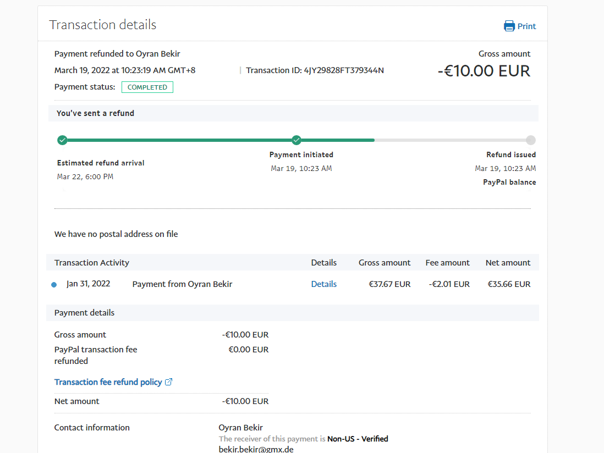Click the Payment from Oyran Bekir entry
The height and width of the screenshot is (453, 604).
182,284
